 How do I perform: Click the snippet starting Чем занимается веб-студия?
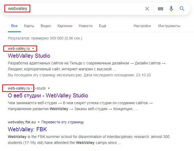(80, 106)
